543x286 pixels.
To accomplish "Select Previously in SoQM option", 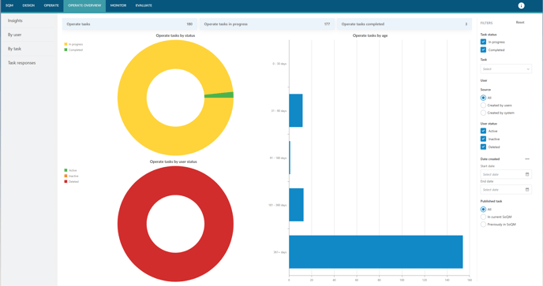I will pos(483,225).
